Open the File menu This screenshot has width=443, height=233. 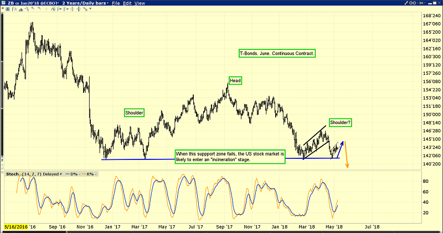[116, 3]
